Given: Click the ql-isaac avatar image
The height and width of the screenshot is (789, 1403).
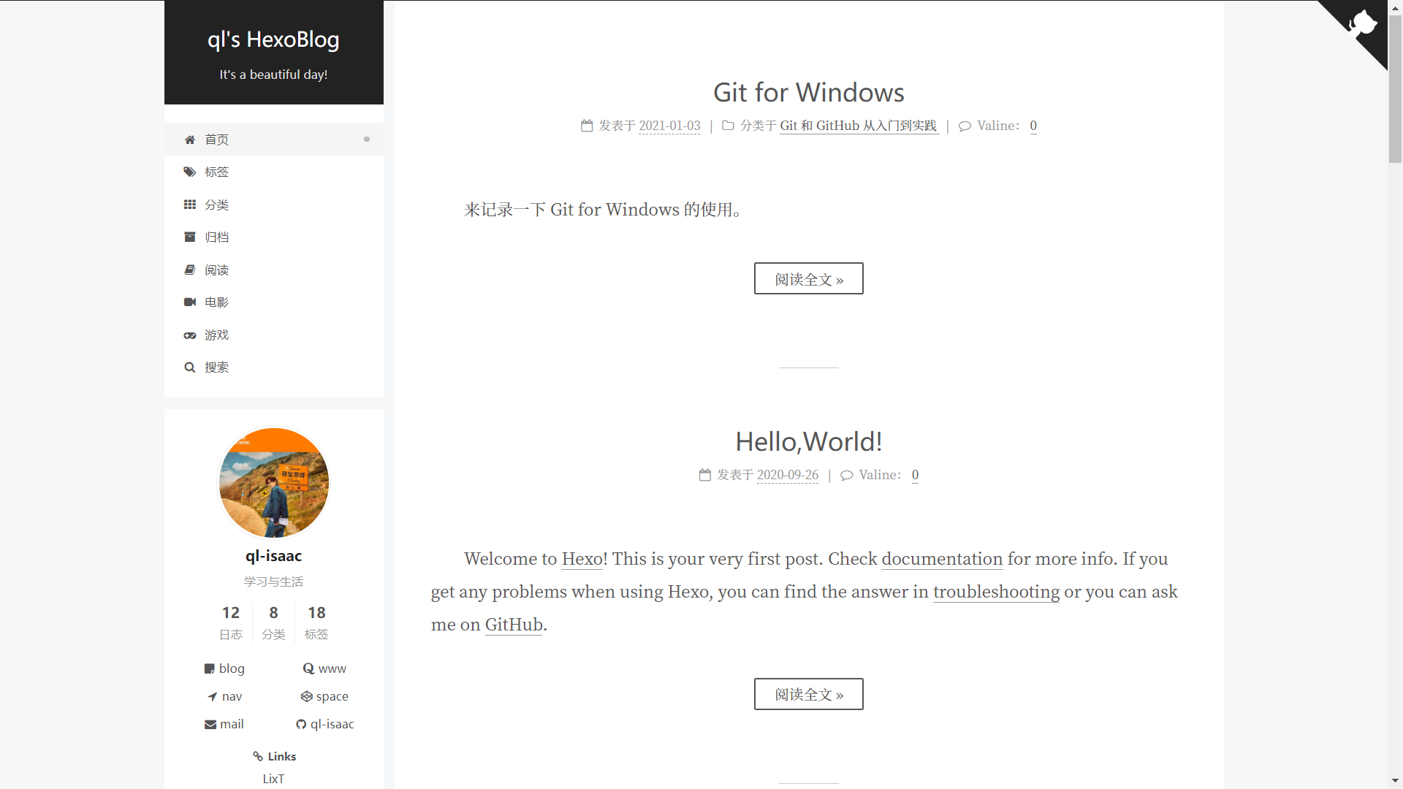Looking at the screenshot, I should pos(274,482).
